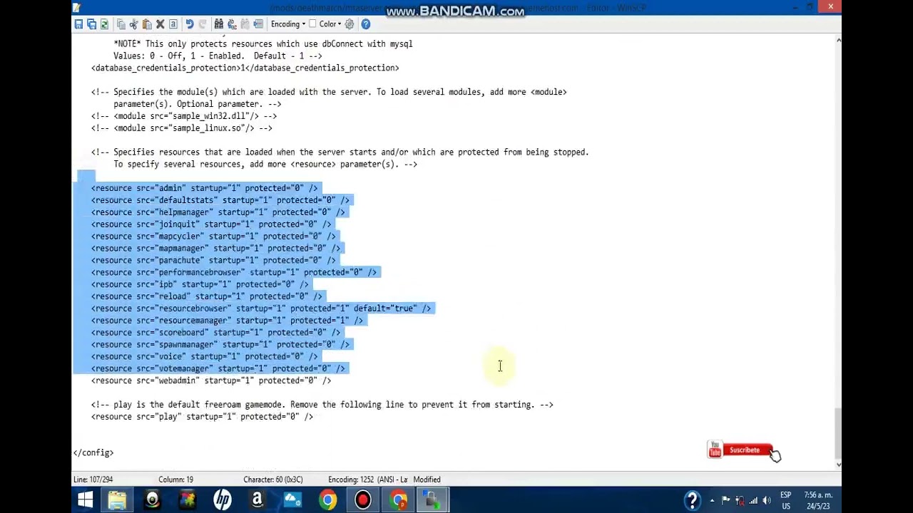Open Help with the blue question mark
The height and width of the screenshot is (513, 913).
[365, 24]
